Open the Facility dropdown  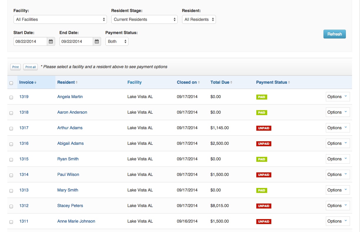(x=60, y=19)
